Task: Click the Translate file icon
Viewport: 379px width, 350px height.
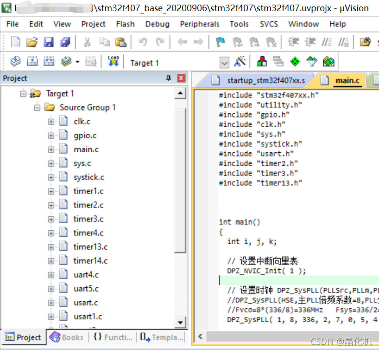Action: (15, 61)
